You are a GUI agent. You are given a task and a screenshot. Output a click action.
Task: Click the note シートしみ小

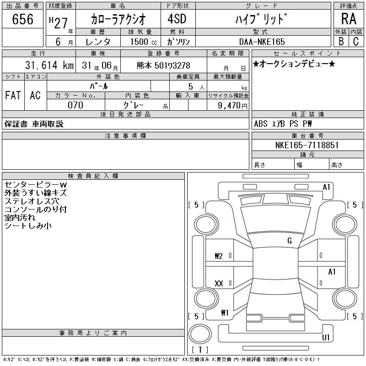click(28, 226)
